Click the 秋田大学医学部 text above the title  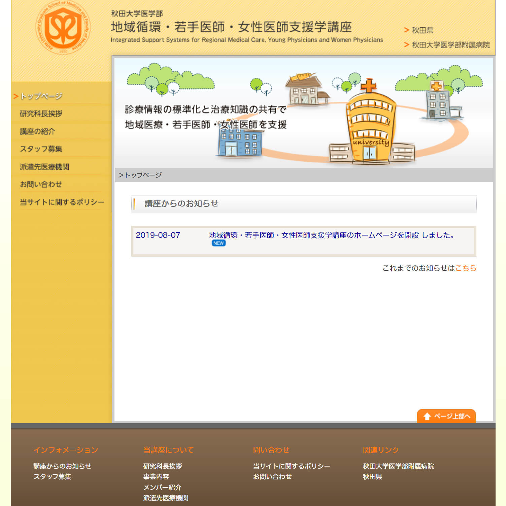point(137,13)
